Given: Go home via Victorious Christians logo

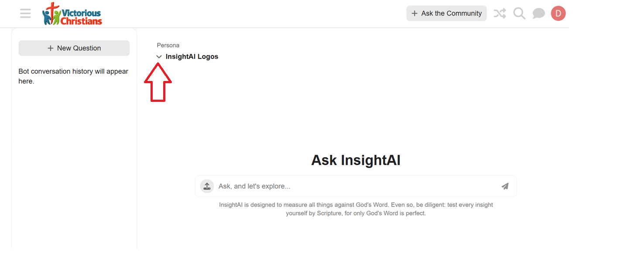Looking at the screenshot, I should 72,14.
